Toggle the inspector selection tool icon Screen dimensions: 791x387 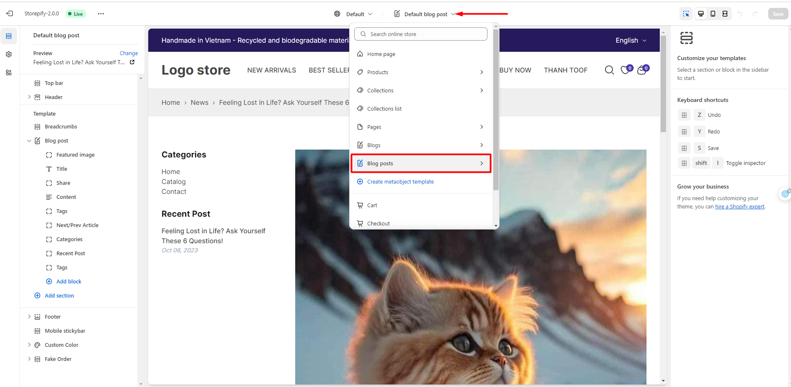pos(686,14)
